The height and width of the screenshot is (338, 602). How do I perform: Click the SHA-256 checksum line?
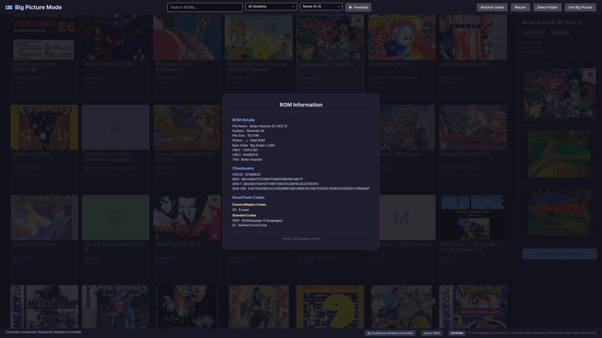(x=301, y=189)
